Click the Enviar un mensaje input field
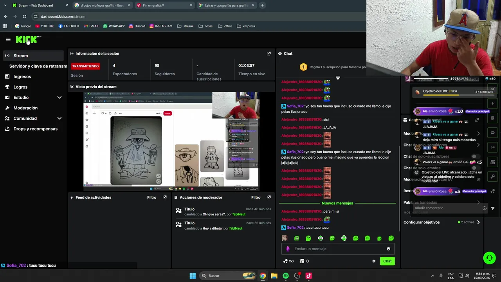This screenshot has width=501, height=282. [337, 249]
